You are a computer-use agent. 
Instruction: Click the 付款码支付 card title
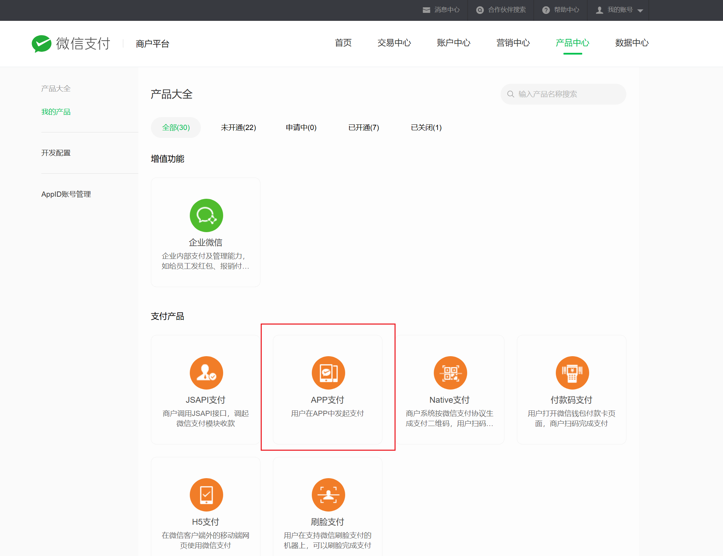pyautogui.click(x=571, y=400)
